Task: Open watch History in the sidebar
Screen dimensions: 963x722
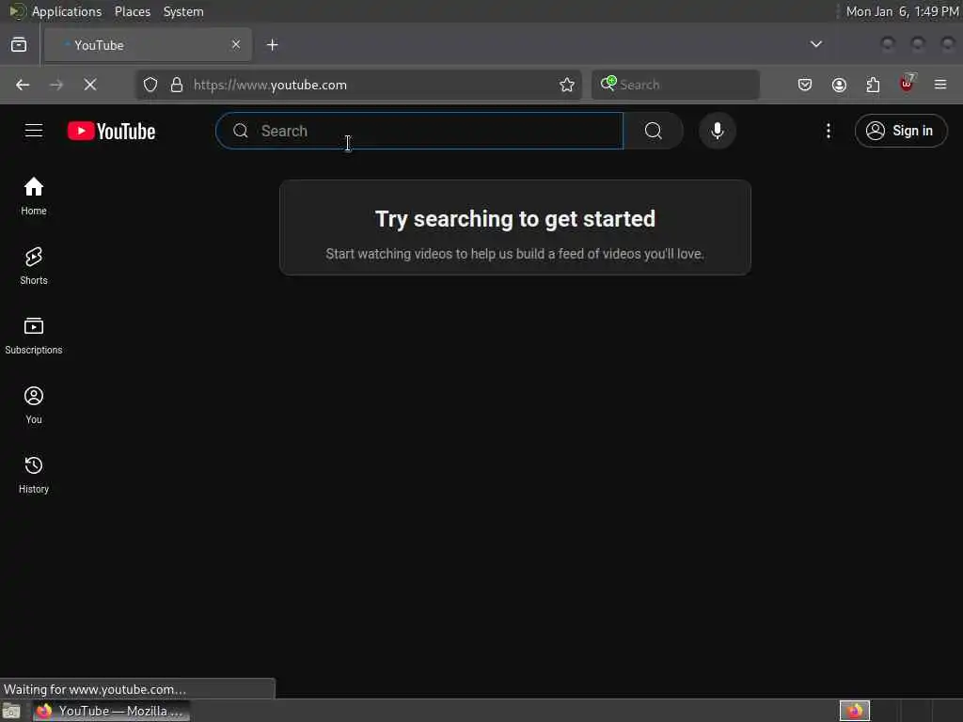Action: pos(33,475)
